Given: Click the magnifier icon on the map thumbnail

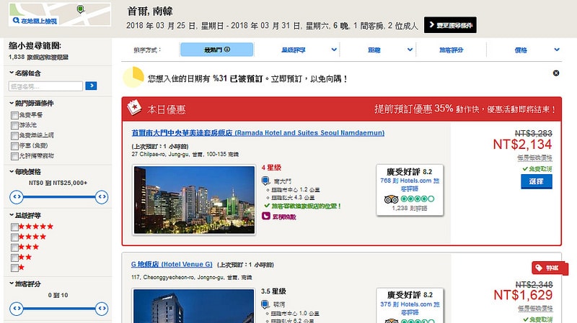Looking at the screenshot, I should click(x=16, y=20).
